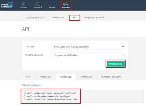Image resolution: width=146 pixels, height=105 pixels.
Task: Click the US GUID line
Action: pos(51,93)
